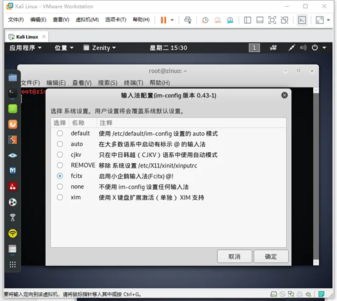The image size is (337, 301).
Task: Open the pause button dropdown arrow
Action: 172,20
